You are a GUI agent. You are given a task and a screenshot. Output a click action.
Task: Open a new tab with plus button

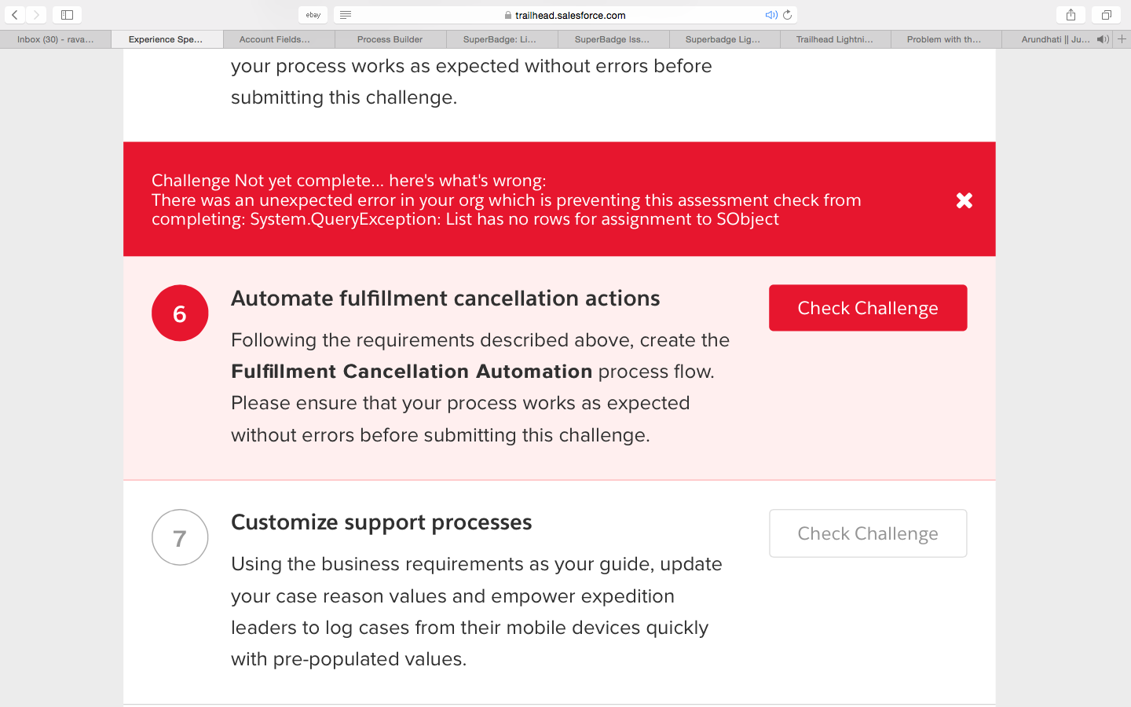[1122, 39]
